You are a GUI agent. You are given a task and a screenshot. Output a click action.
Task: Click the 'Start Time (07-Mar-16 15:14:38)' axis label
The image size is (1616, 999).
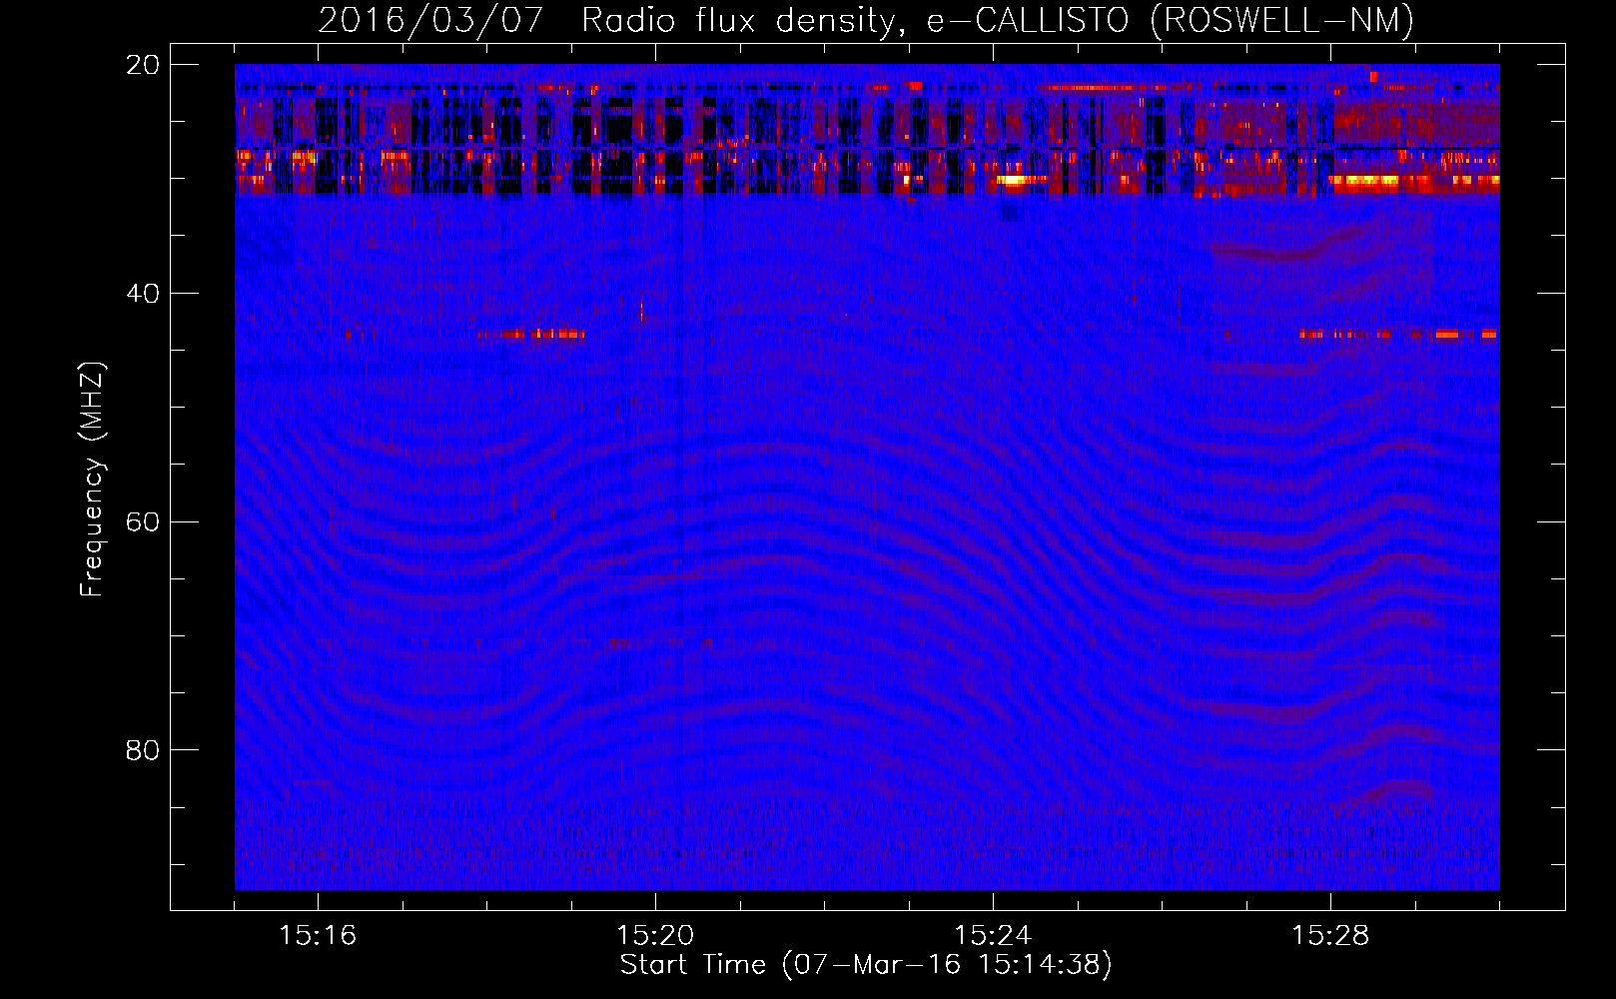tap(866, 965)
